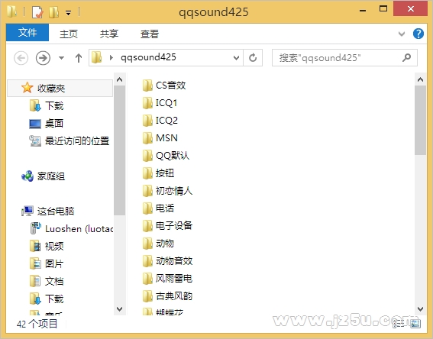This screenshot has width=433, height=339.
Task: Click the file list scroll down arrow
Action: [x=420, y=308]
